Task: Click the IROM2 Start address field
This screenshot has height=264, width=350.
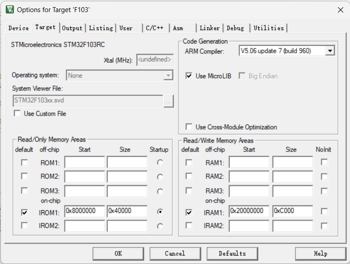Action: [85, 226]
